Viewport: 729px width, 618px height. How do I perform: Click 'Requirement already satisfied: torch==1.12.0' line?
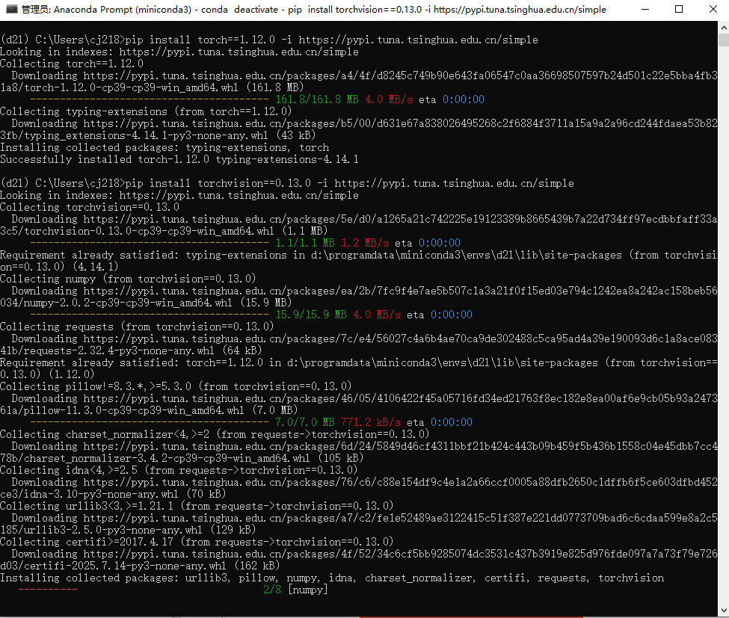point(358,368)
